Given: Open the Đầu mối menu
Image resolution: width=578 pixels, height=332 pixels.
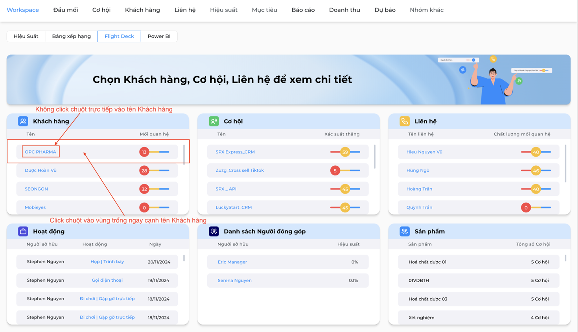Looking at the screenshot, I should (66, 10).
